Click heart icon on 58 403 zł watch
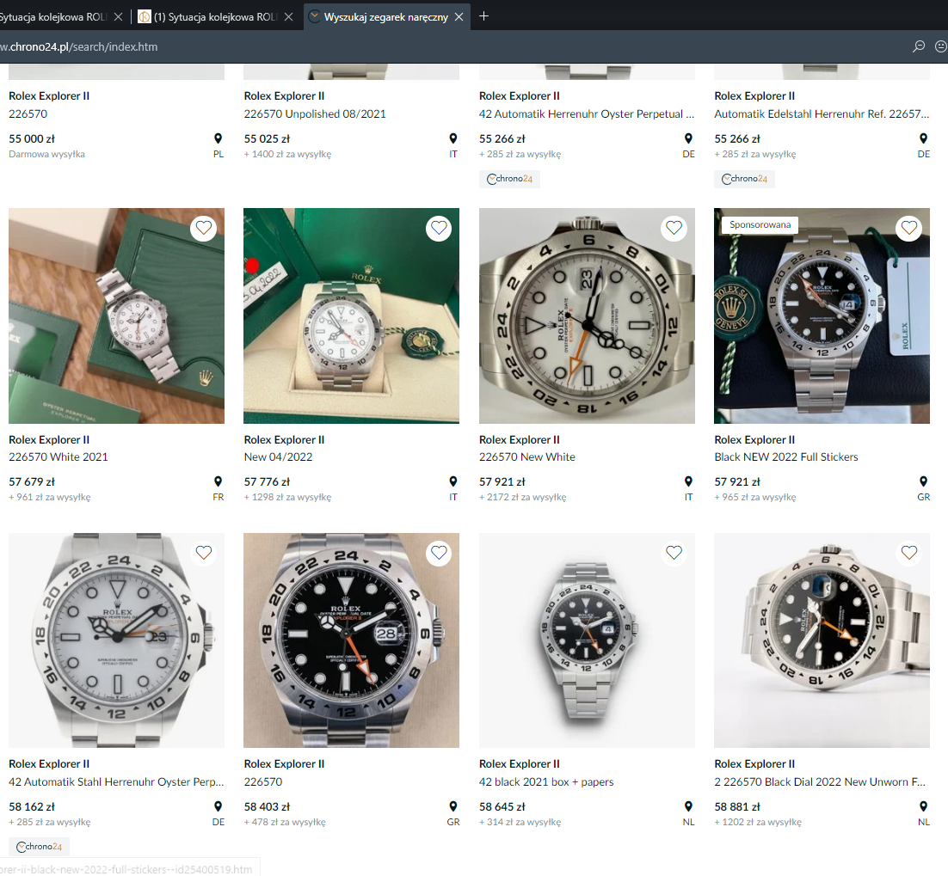This screenshot has width=948, height=876. click(439, 553)
